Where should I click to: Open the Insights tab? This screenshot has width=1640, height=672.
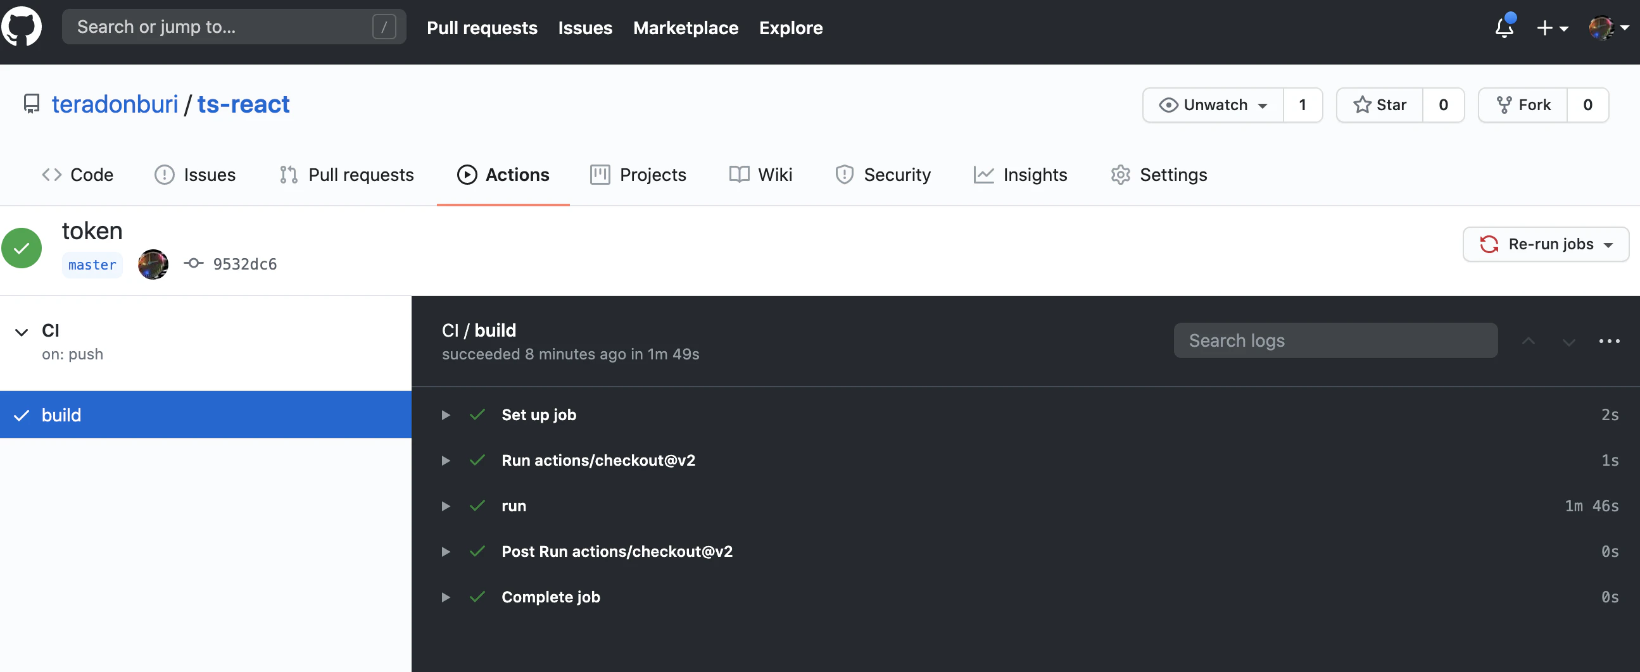pos(1020,175)
